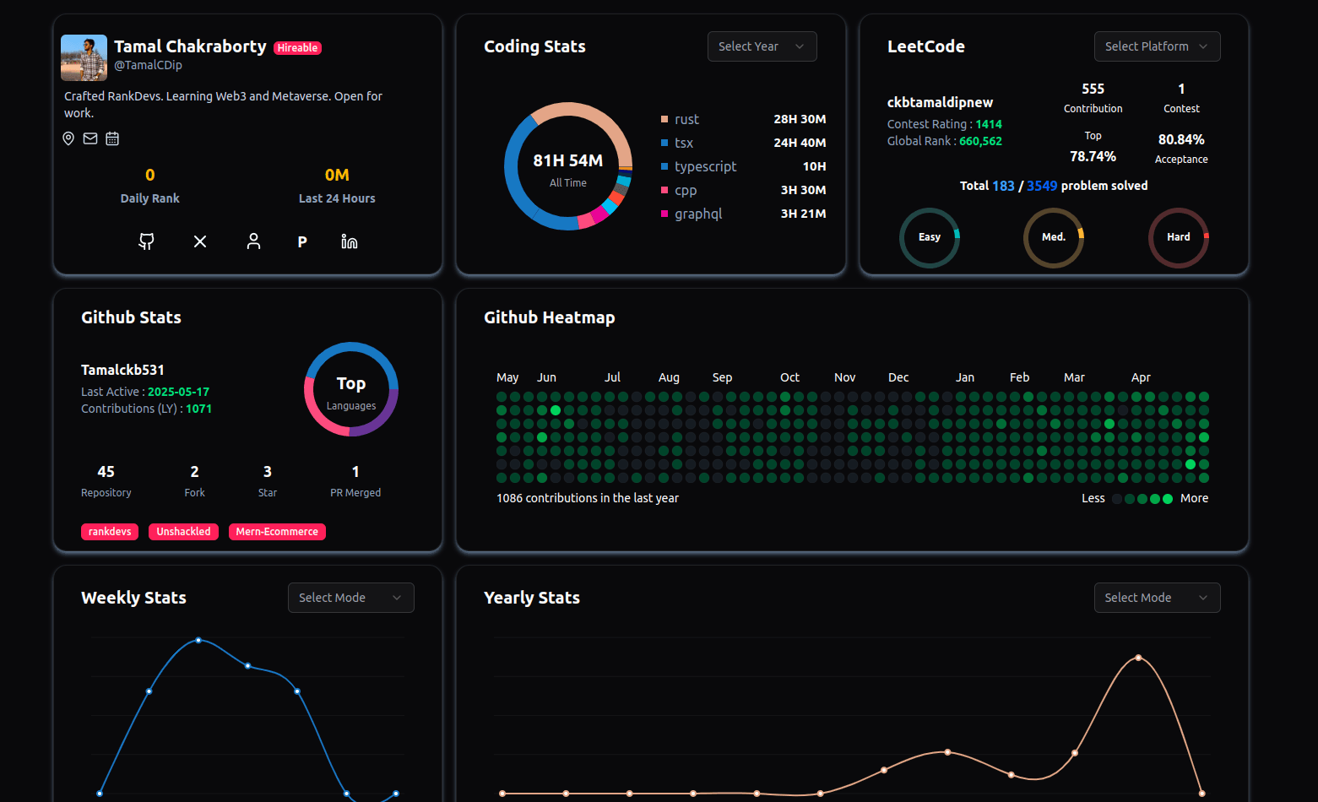Click the 28H 30M rust time value

(800, 119)
